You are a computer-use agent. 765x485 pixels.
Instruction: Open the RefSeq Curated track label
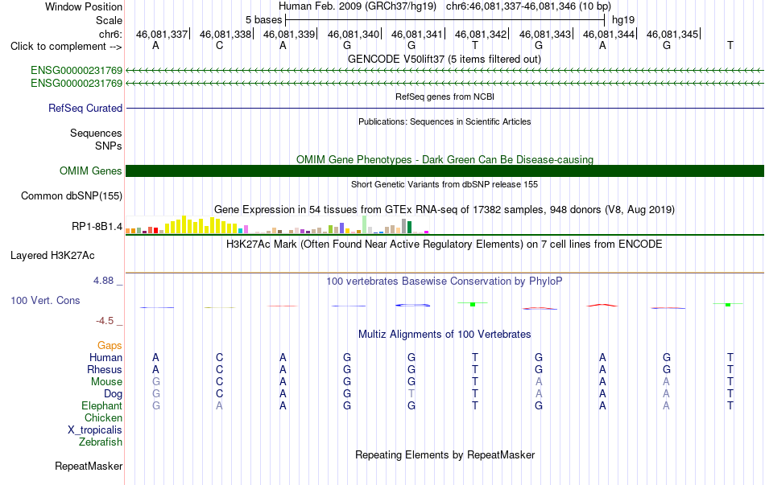(x=85, y=109)
